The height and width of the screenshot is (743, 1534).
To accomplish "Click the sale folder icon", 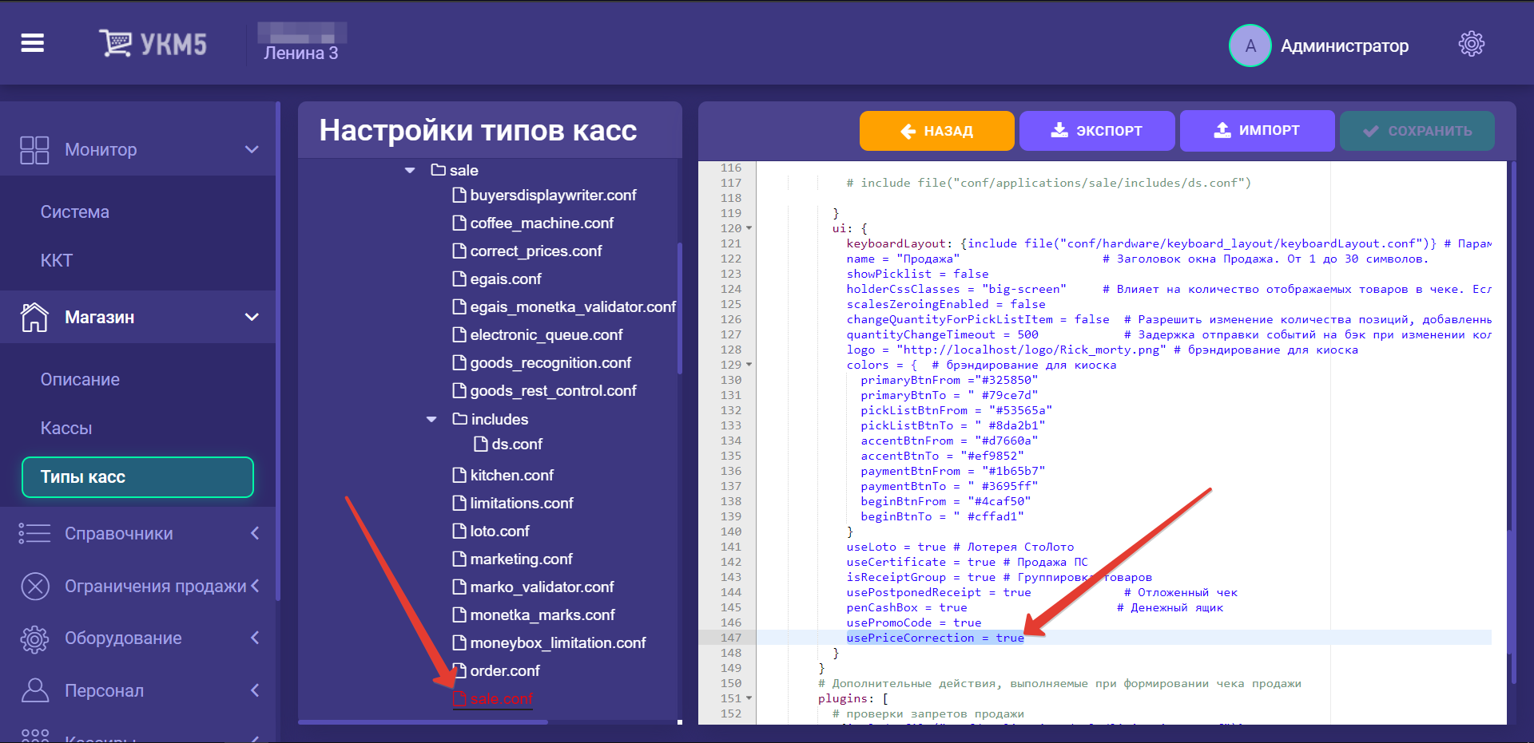I will (438, 169).
